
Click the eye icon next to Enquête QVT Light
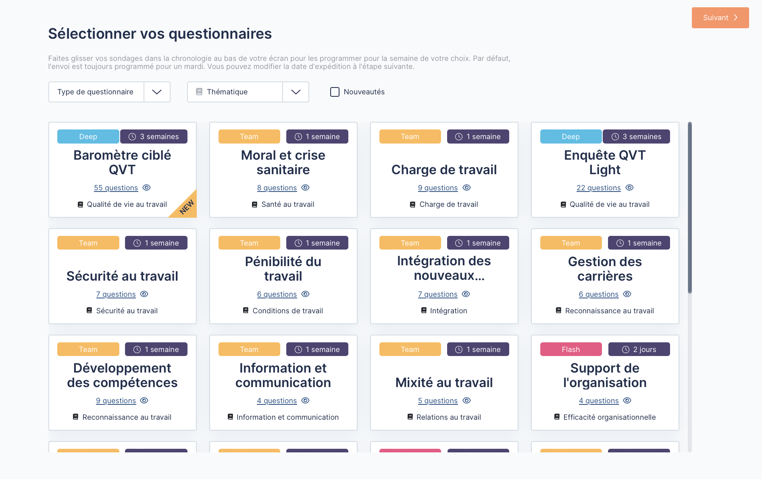coord(630,187)
